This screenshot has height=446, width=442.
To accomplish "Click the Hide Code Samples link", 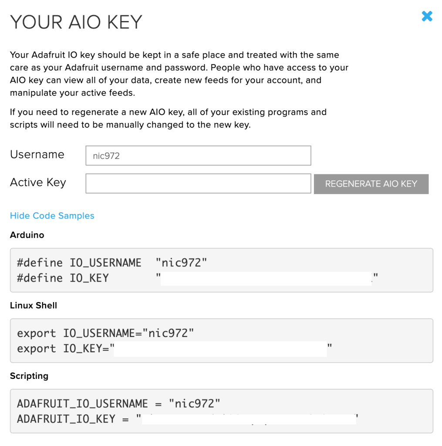I will pos(52,216).
